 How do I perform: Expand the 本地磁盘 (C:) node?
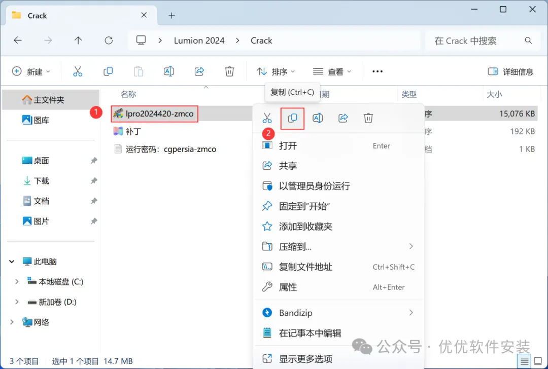16,281
